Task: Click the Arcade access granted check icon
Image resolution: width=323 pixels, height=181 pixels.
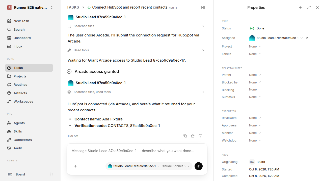Action: click(69, 71)
